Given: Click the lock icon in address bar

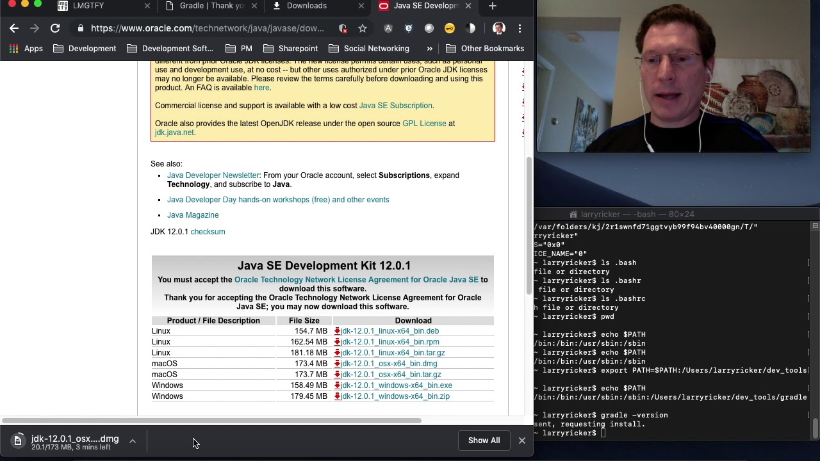Looking at the screenshot, I should tap(80, 28).
